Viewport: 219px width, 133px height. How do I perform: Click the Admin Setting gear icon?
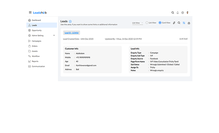[x=29, y=35]
